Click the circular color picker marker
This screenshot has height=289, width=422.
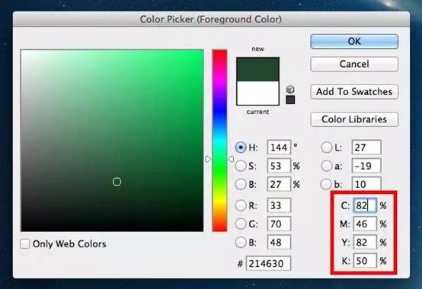coord(117,182)
